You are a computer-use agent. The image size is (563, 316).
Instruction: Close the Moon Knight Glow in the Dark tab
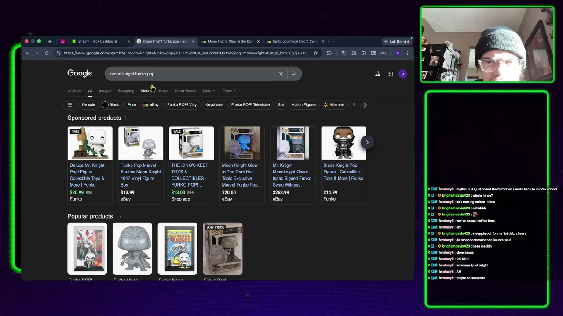click(258, 41)
